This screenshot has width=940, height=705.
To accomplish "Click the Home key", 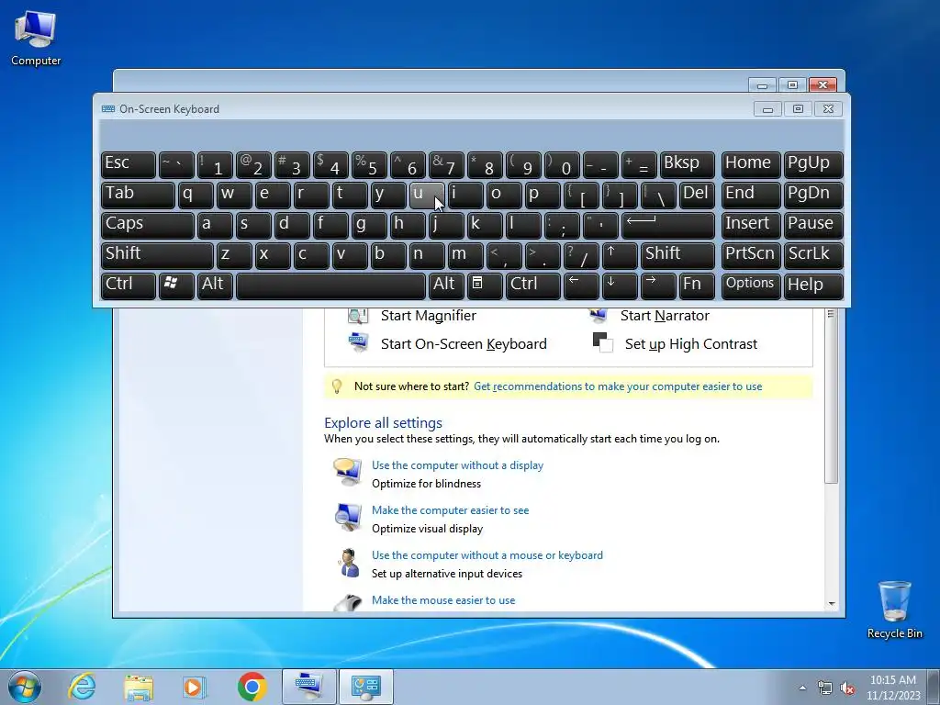I will (x=751, y=164).
